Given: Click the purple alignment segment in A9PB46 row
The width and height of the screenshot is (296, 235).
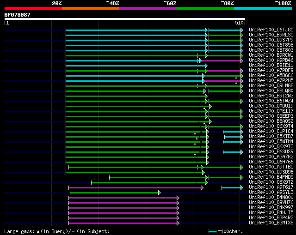Looking at the screenshot, I should [222, 60].
